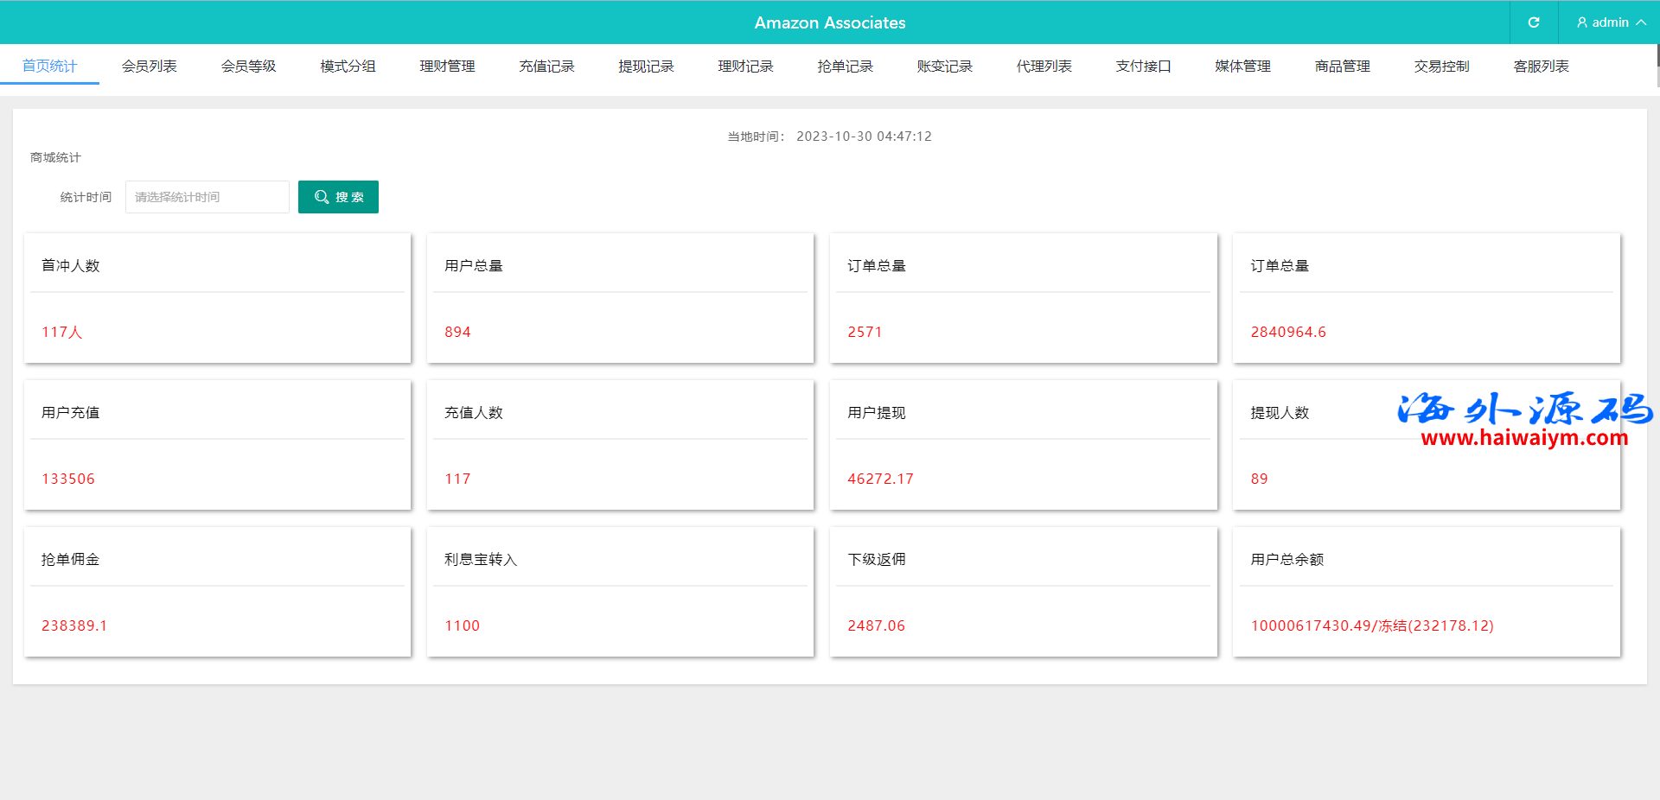Screen dimensions: 1660x800
Task: Open the 抢单记录 tab
Action: (x=845, y=67)
